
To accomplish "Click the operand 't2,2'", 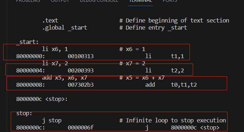I will point(177,71).
